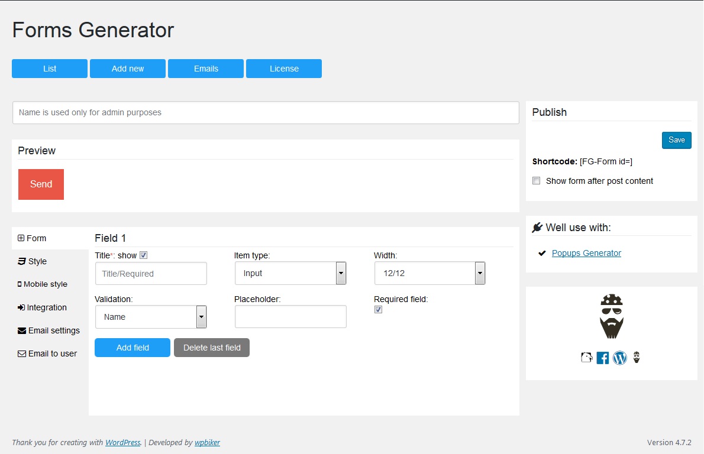This screenshot has height=454, width=704.
Task: Uncheck the Required field checkbox
Action: [379, 310]
